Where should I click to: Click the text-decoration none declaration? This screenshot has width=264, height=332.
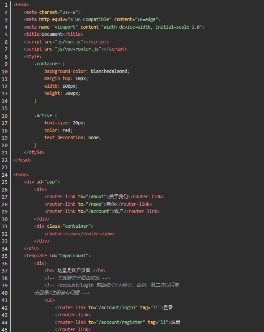[x=72, y=138]
